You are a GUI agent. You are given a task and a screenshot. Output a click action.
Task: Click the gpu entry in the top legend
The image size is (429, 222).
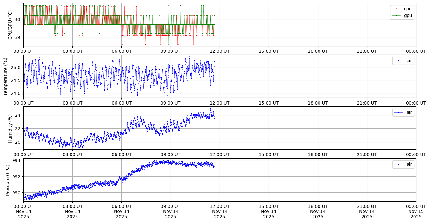tap(408, 15)
